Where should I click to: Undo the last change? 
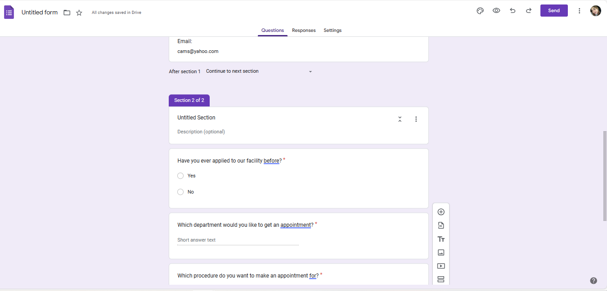513,11
